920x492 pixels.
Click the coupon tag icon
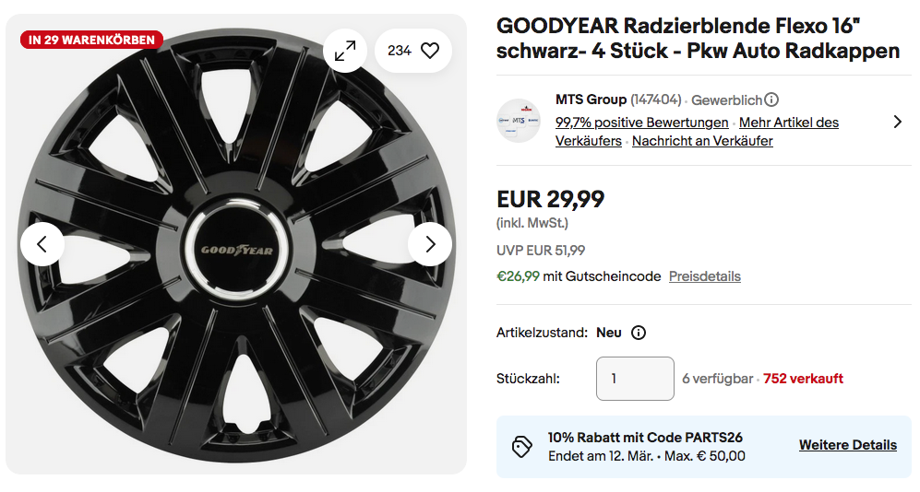[x=522, y=447]
